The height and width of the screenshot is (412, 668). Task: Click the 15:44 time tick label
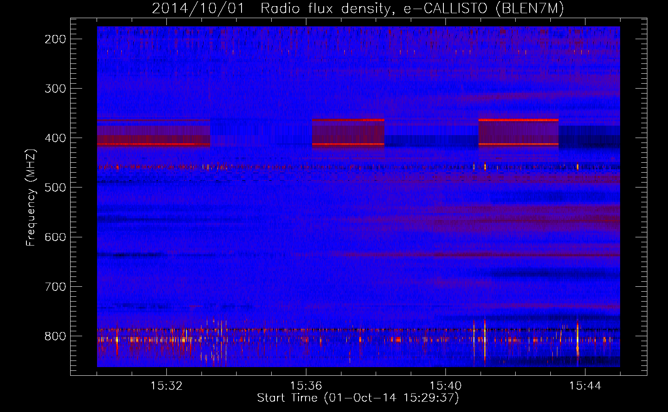click(x=585, y=386)
